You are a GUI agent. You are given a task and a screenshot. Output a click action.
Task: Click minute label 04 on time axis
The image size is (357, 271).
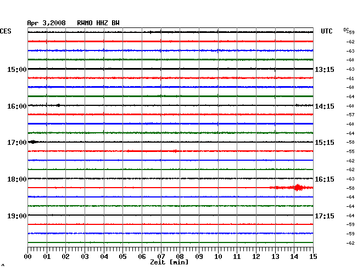coord(104,256)
